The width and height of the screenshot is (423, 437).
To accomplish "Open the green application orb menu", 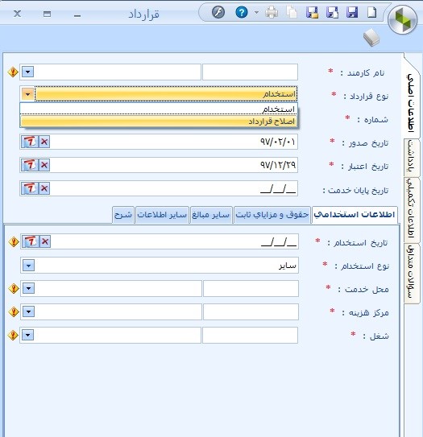I will pos(403,20).
